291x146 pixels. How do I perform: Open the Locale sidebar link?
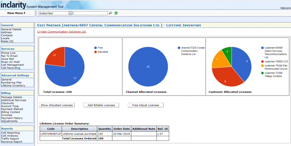click(5, 38)
